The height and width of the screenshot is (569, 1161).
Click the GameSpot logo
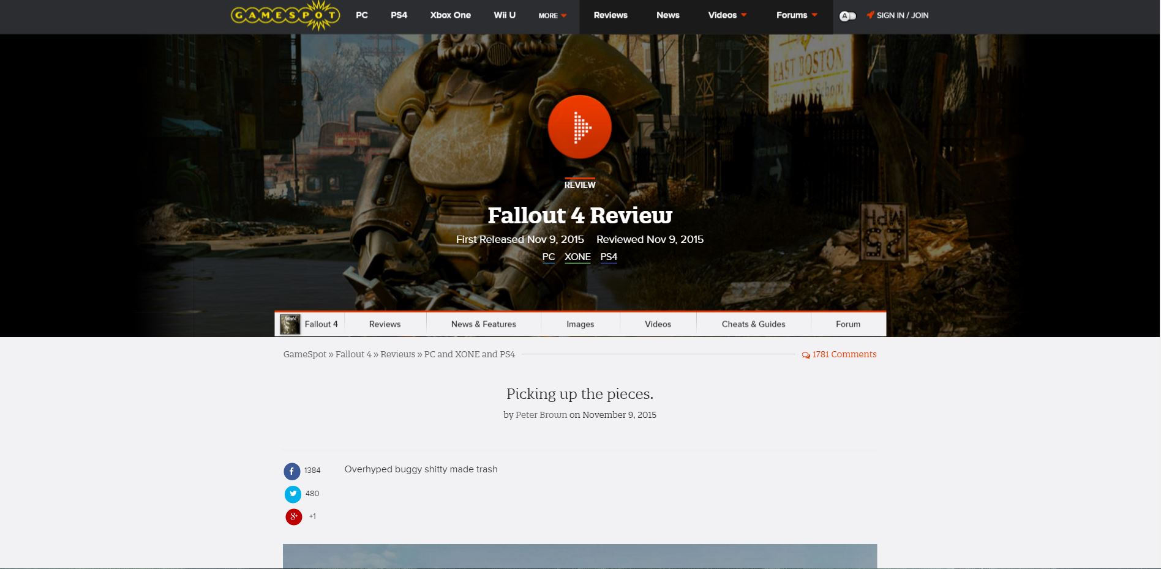pyautogui.click(x=285, y=16)
